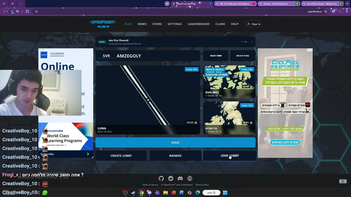Switch to the amzi_NGL Stream tab
Image resolution: width=351 pixels, height=197 pixels.
[x=322, y=4]
